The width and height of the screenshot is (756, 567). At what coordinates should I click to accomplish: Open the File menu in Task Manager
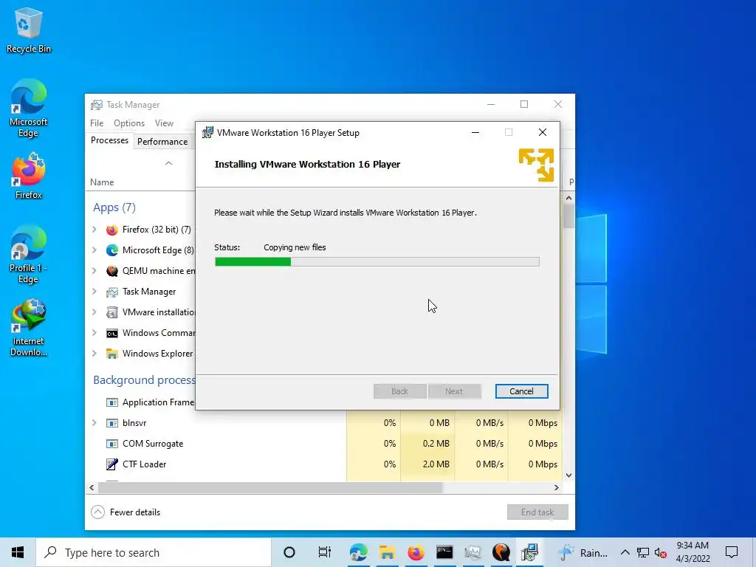97,123
